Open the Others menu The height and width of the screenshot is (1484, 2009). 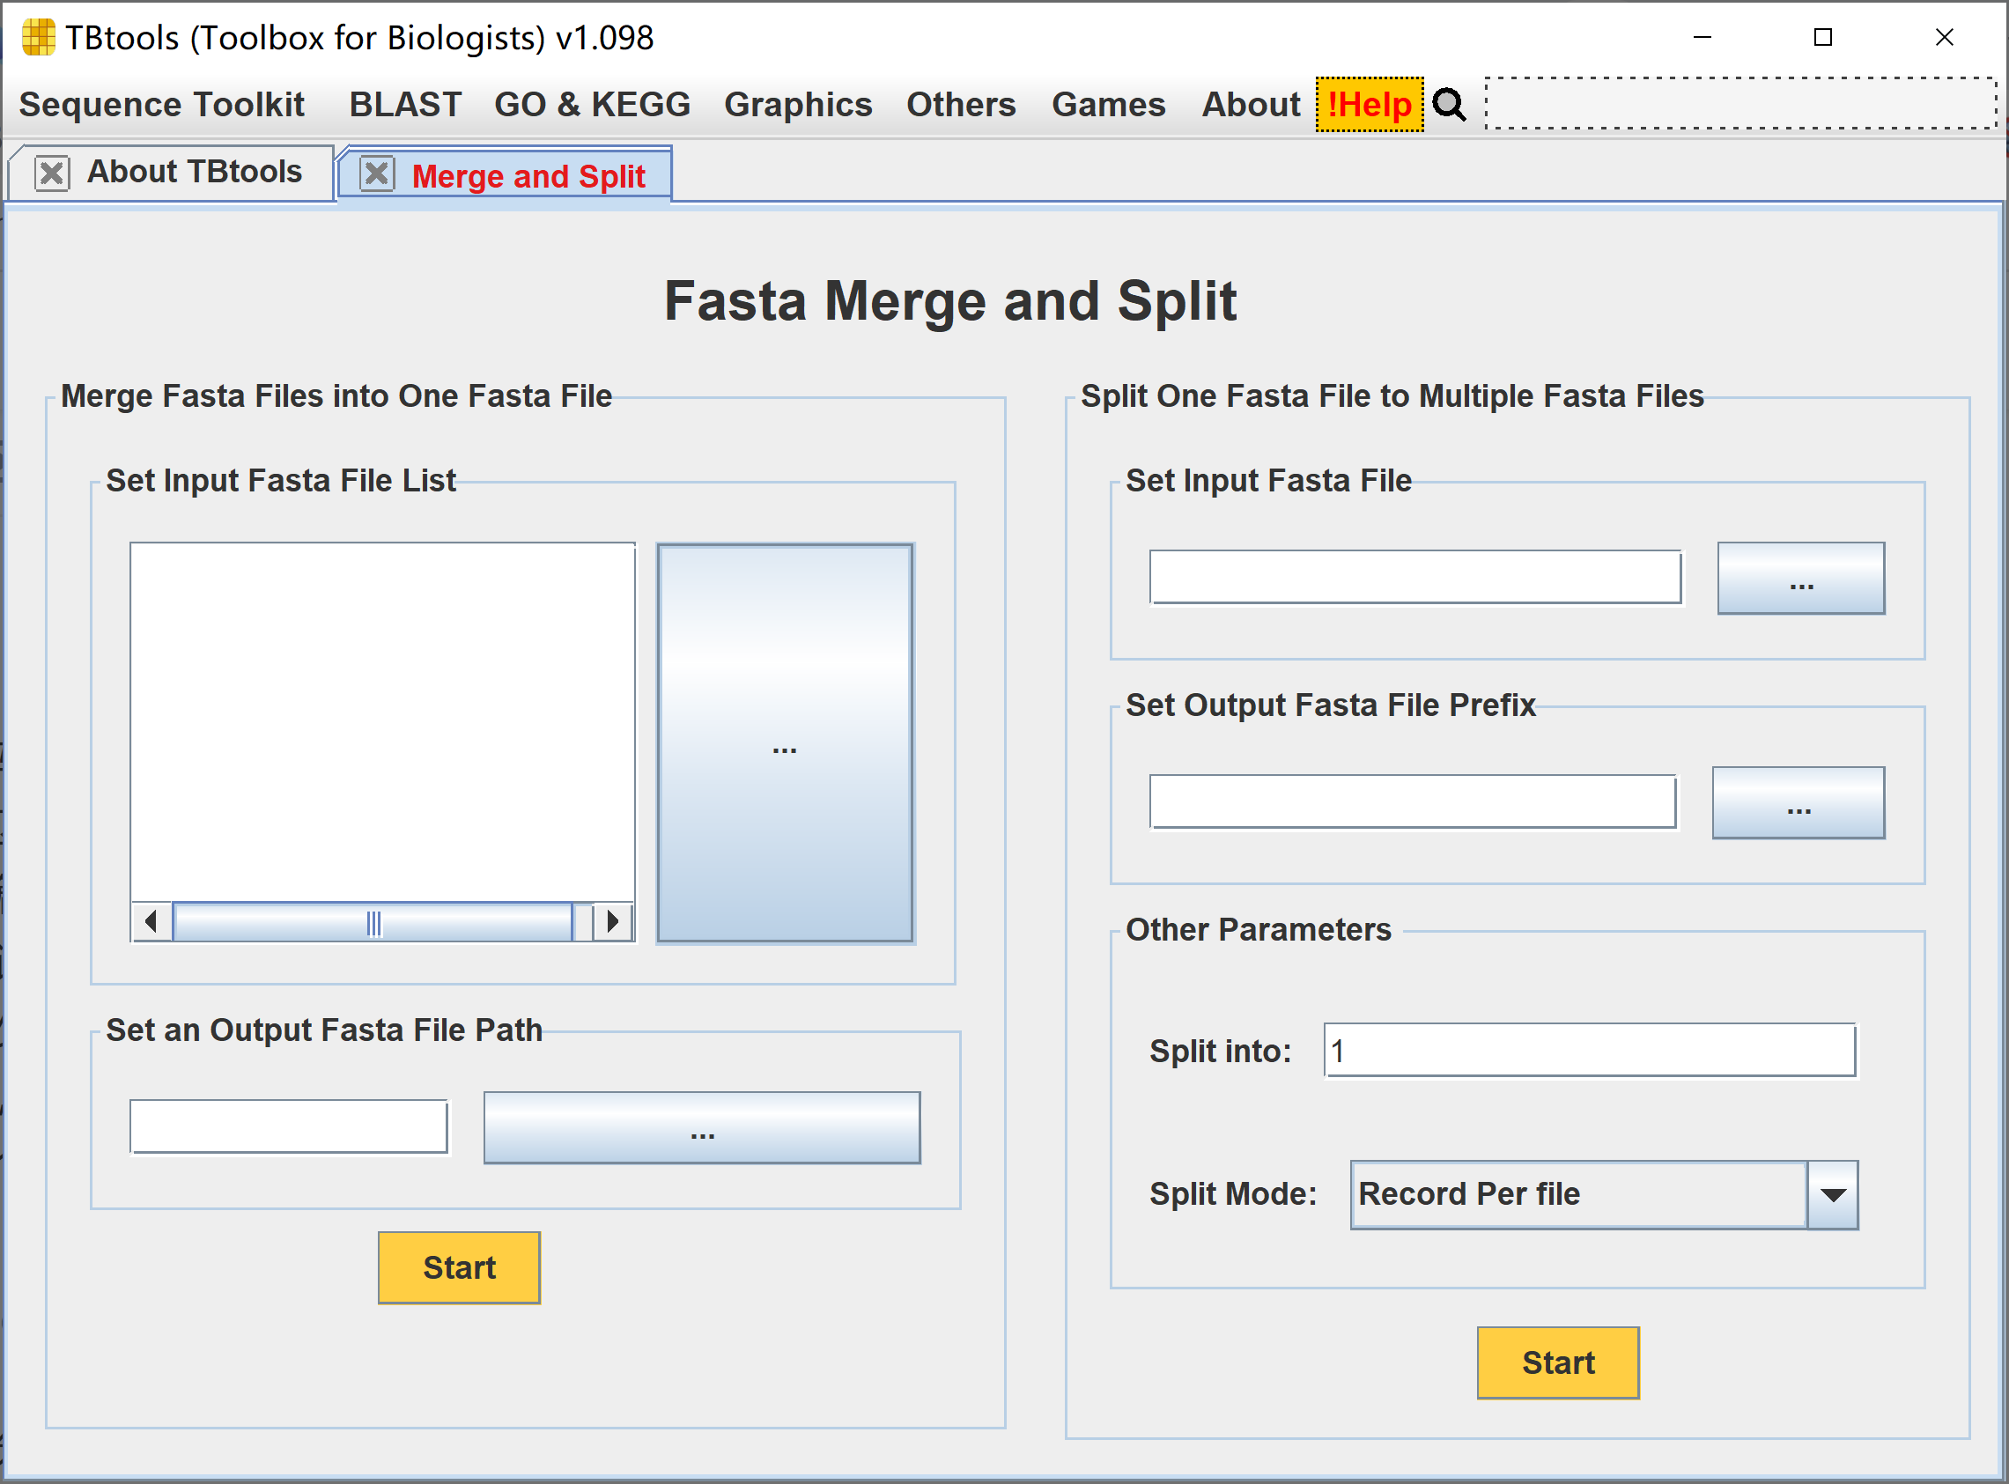[961, 104]
